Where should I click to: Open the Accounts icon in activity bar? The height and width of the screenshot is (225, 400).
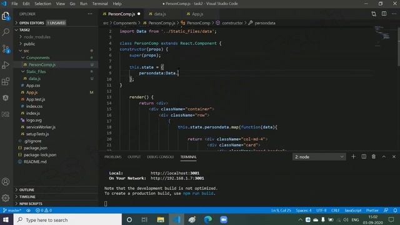click(x=6, y=182)
